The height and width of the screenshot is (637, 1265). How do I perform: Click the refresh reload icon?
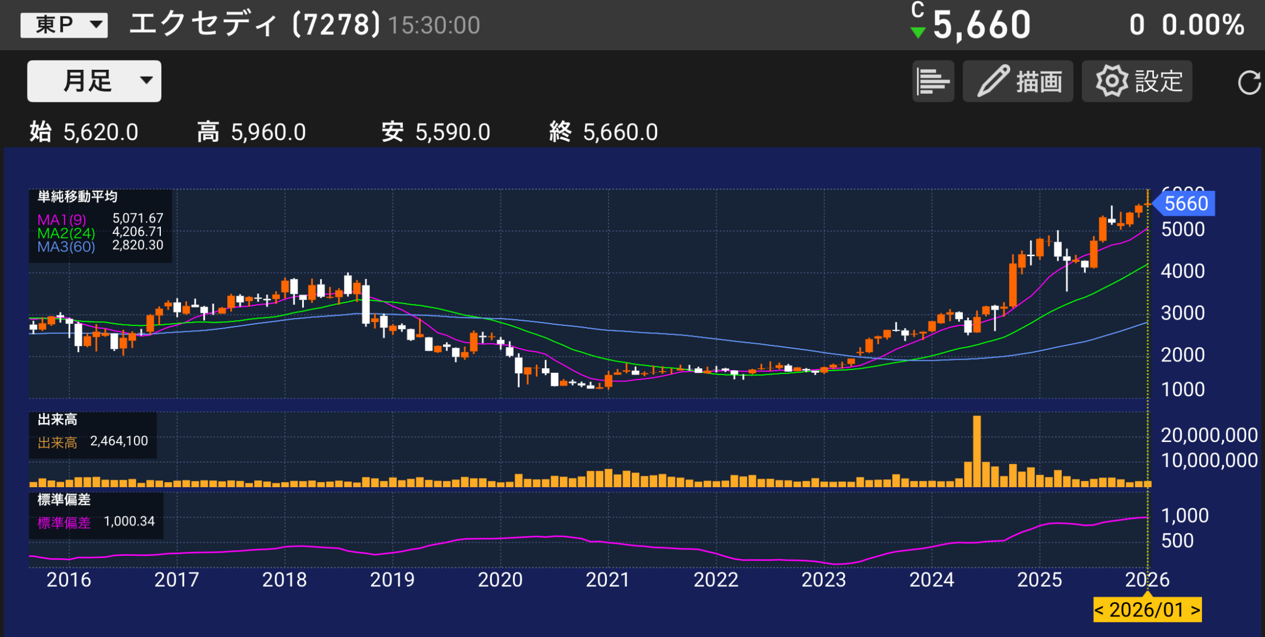(1248, 82)
